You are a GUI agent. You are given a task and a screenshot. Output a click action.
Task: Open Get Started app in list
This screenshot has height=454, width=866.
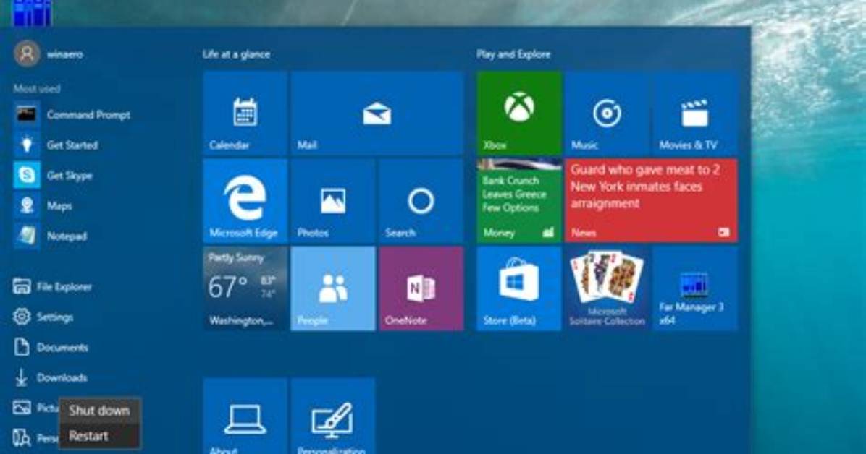pos(56,145)
